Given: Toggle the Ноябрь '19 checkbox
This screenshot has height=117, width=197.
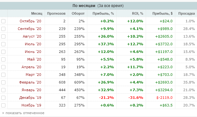Looking at the screenshot, I should point(4,105).
